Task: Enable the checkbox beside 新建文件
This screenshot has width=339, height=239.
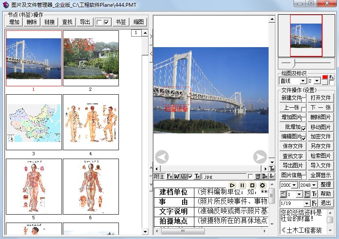Action: (304, 100)
